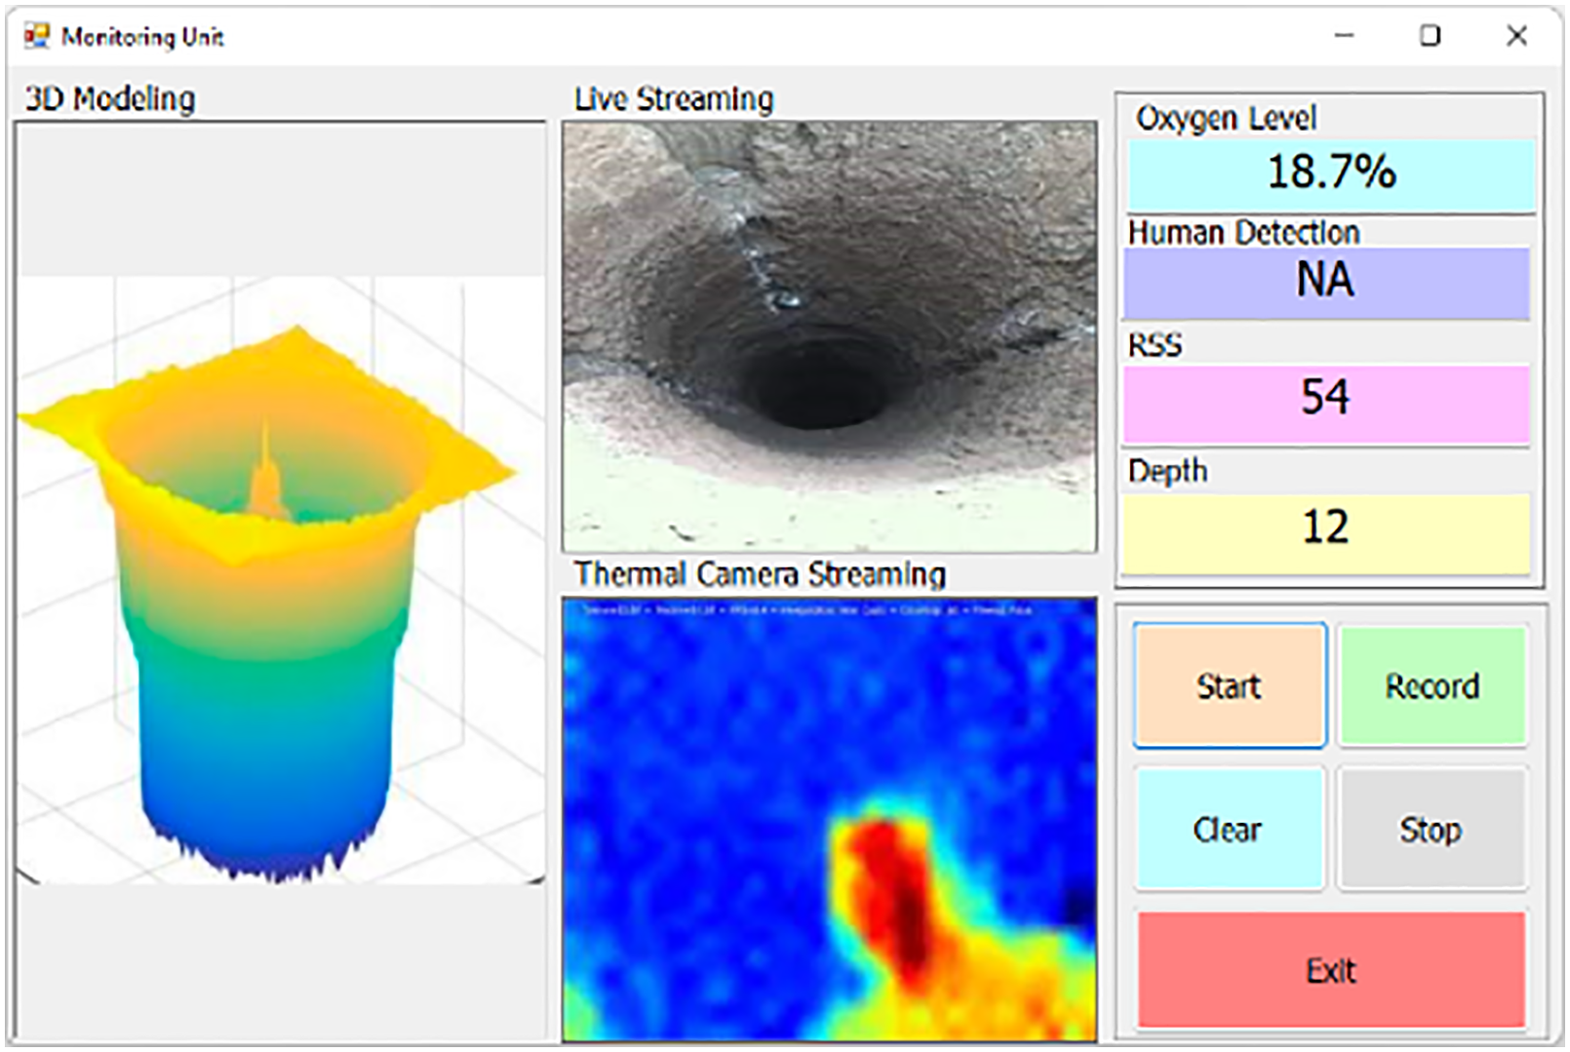Maximize the Monitoring Unit window
Viewport: 1570px width, 1052px height.
pos(1430,36)
